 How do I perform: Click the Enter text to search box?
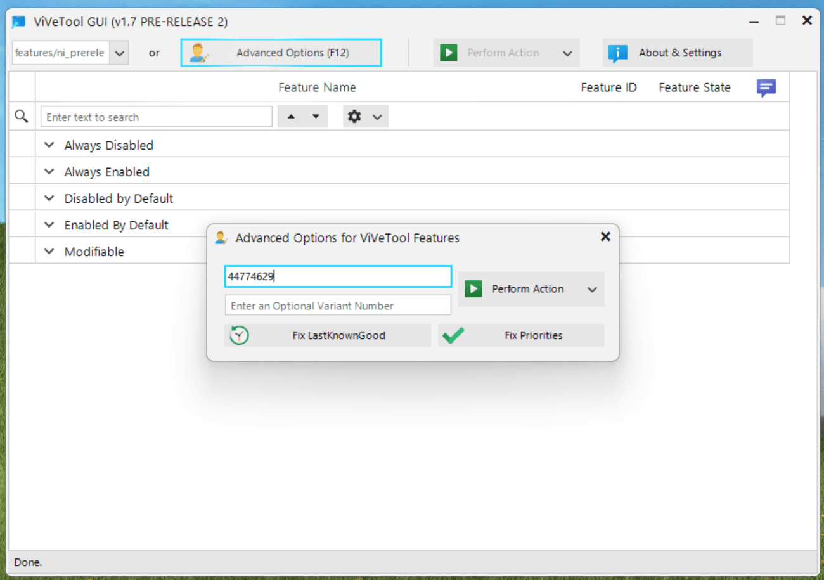click(x=157, y=117)
